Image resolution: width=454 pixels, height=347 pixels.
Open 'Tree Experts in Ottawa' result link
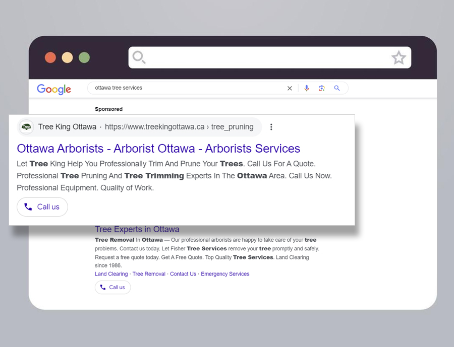(137, 229)
